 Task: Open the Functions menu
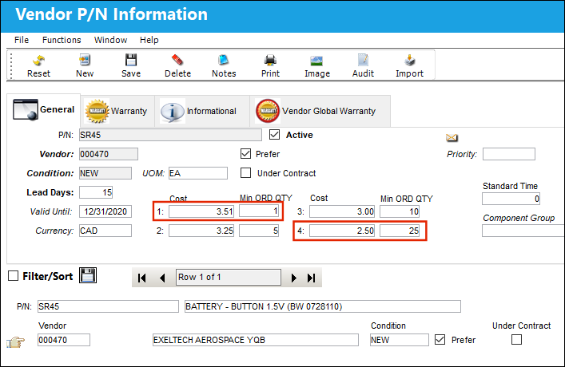click(x=62, y=40)
